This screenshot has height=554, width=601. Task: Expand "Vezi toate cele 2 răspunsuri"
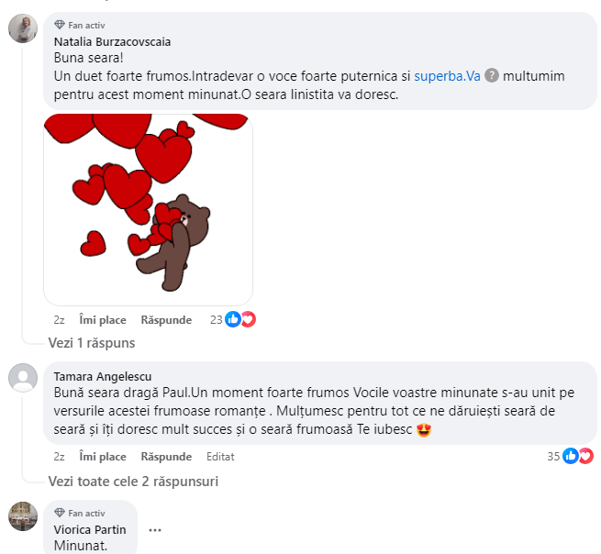(x=133, y=482)
